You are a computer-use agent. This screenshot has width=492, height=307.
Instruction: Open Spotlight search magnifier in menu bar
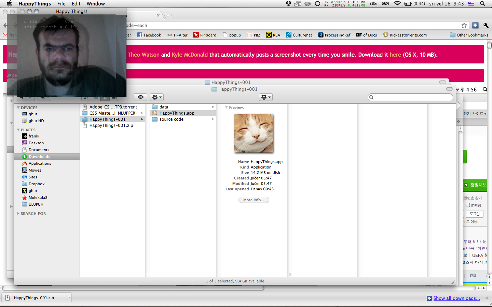(482, 4)
